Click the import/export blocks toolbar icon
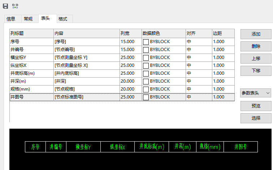Screen dimensions: 273x170 click(15, 6)
